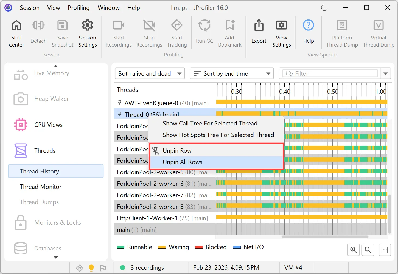Open the Profiling menu
398x274 pixels.
[x=79, y=8]
